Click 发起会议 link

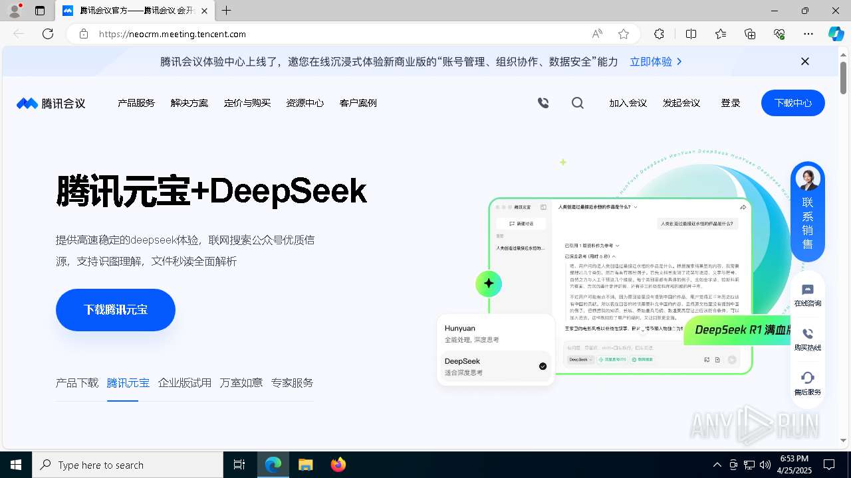(681, 103)
